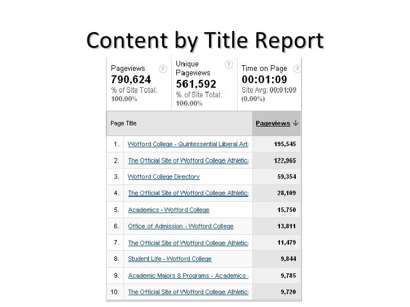410x307 pixels.
Task: Open the row 2 Wofford College Athletics link
Action: coord(188,160)
